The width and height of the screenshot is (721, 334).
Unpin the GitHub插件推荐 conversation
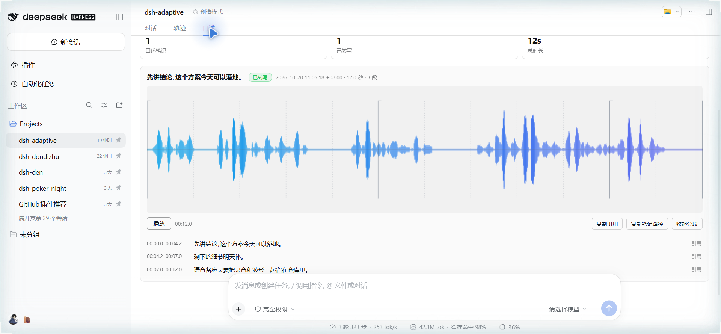pos(119,204)
